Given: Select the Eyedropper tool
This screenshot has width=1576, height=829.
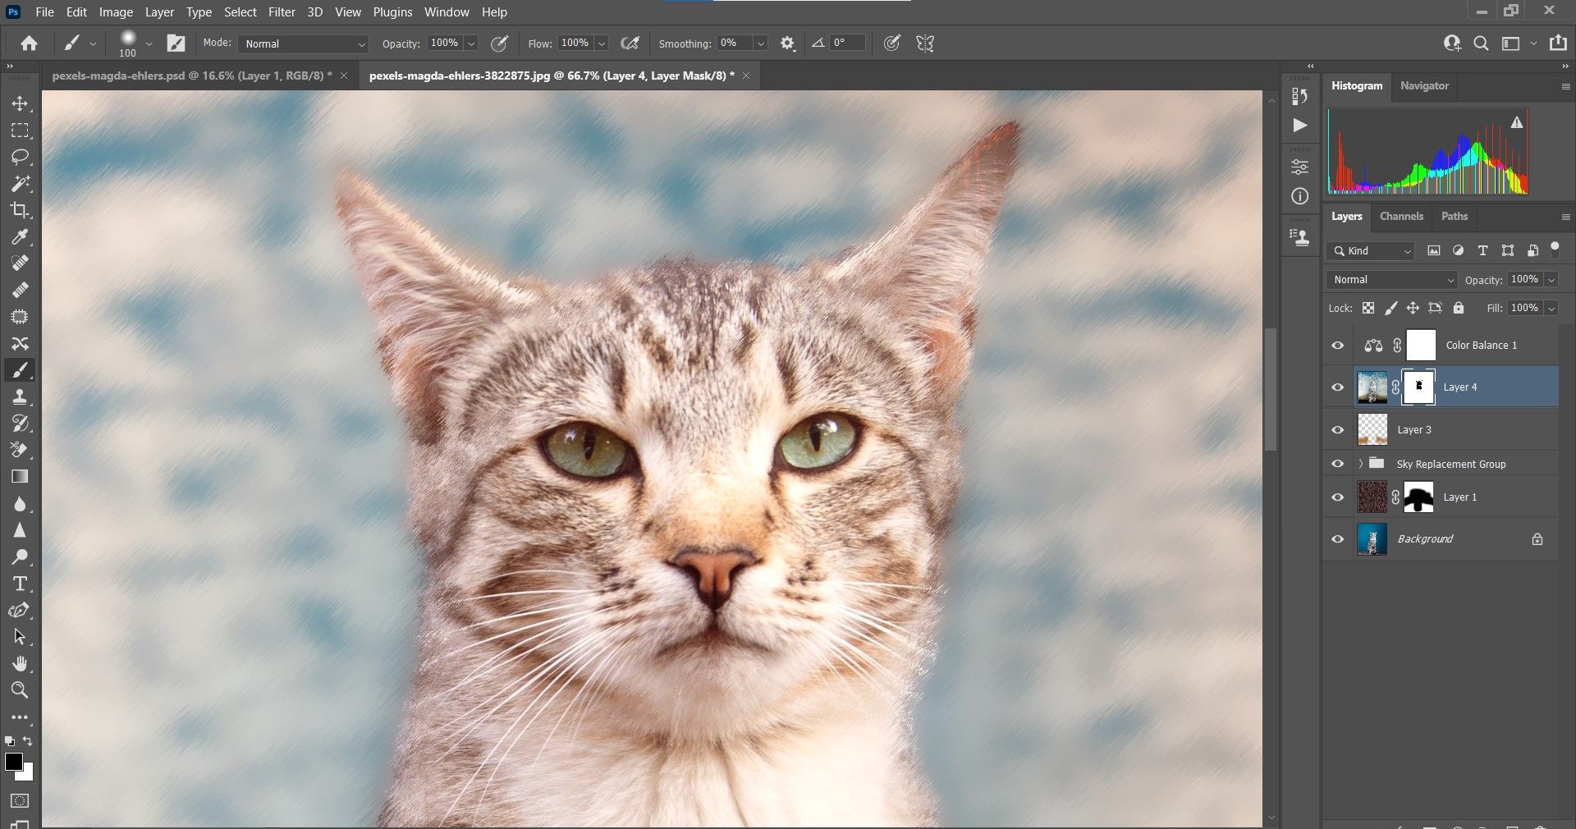Looking at the screenshot, I should [20, 237].
